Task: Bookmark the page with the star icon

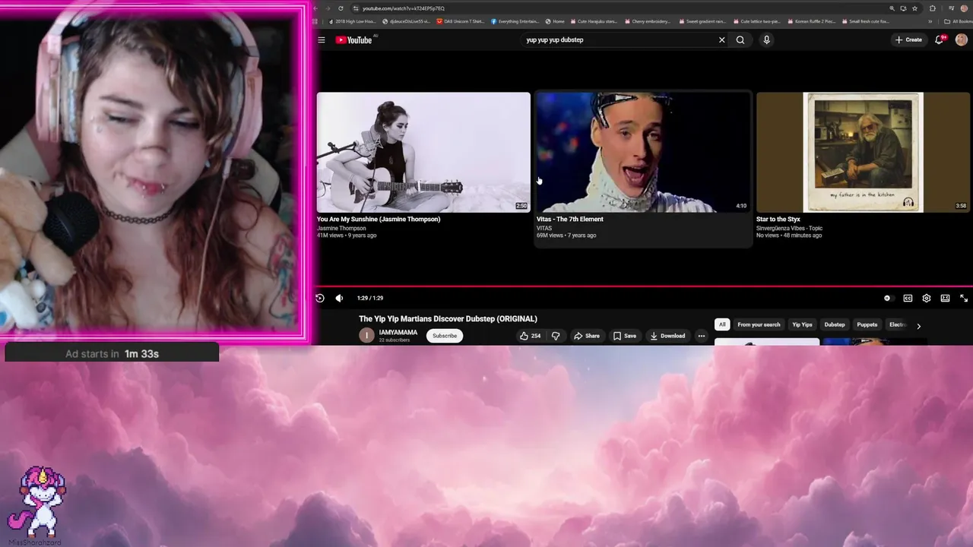Action: coord(914,8)
